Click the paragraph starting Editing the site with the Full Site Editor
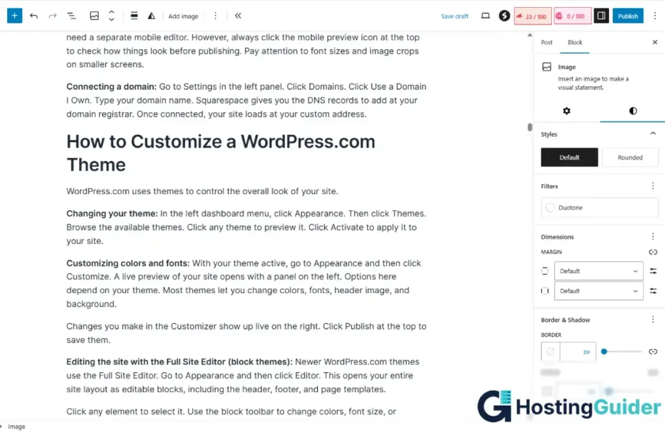The image size is (665, 432). point(243,376)
